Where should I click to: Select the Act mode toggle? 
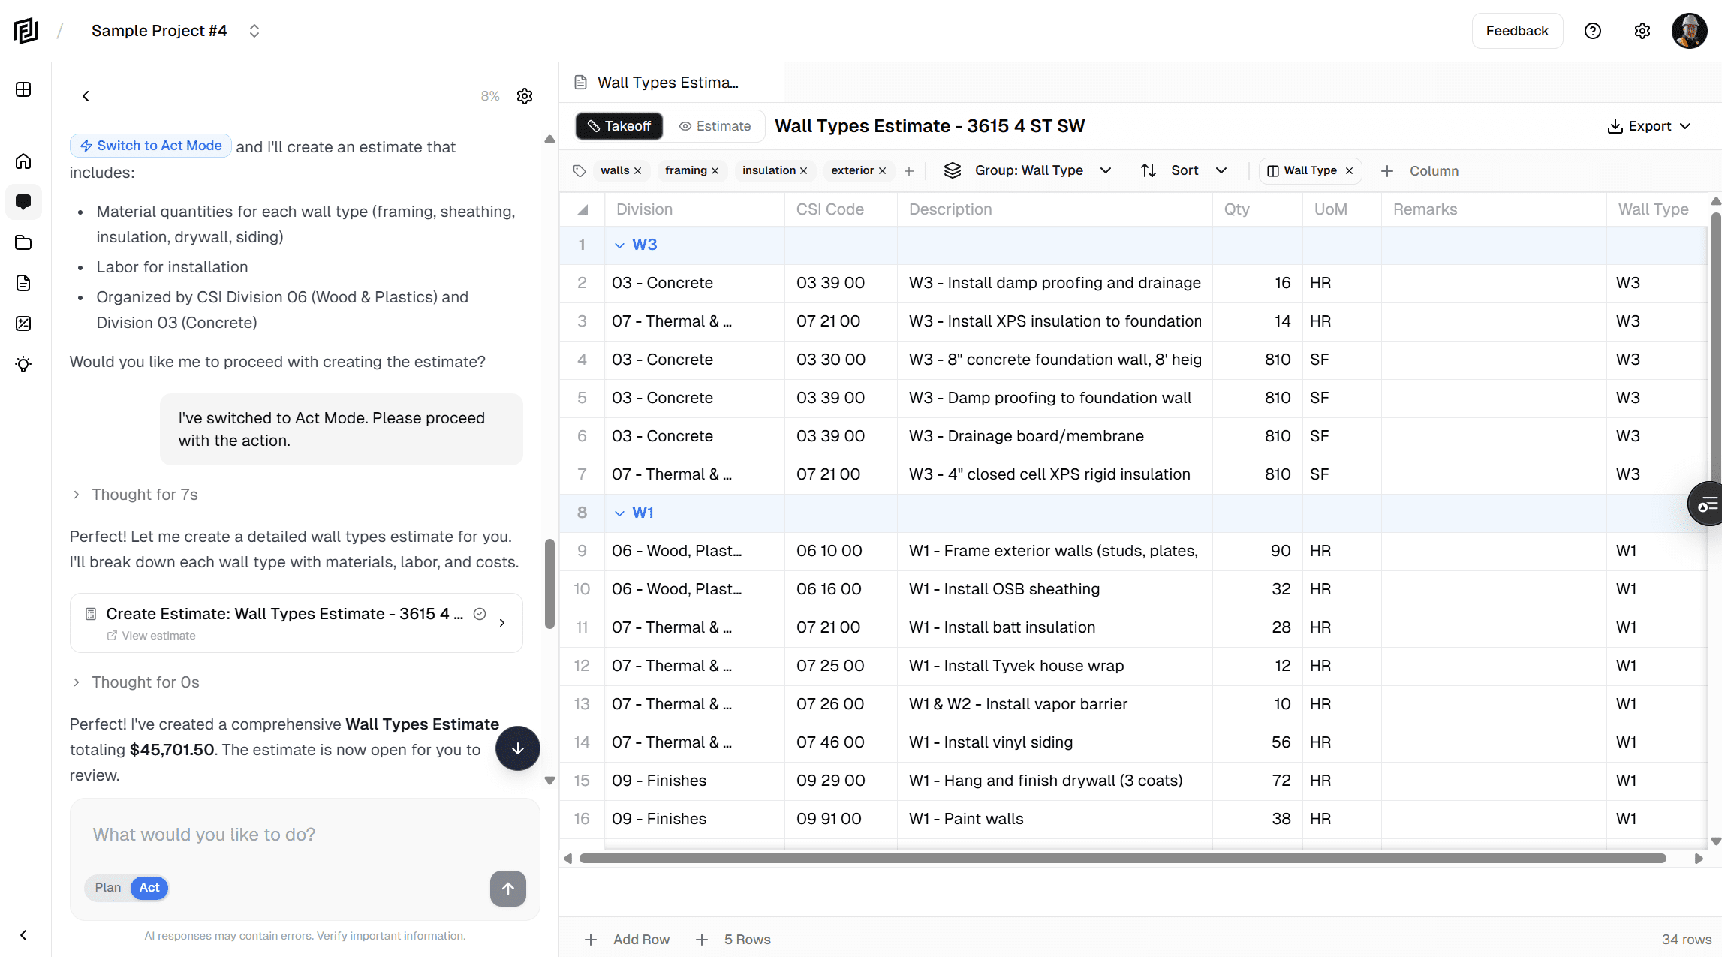pyautogui.click(x=149, y=888)
